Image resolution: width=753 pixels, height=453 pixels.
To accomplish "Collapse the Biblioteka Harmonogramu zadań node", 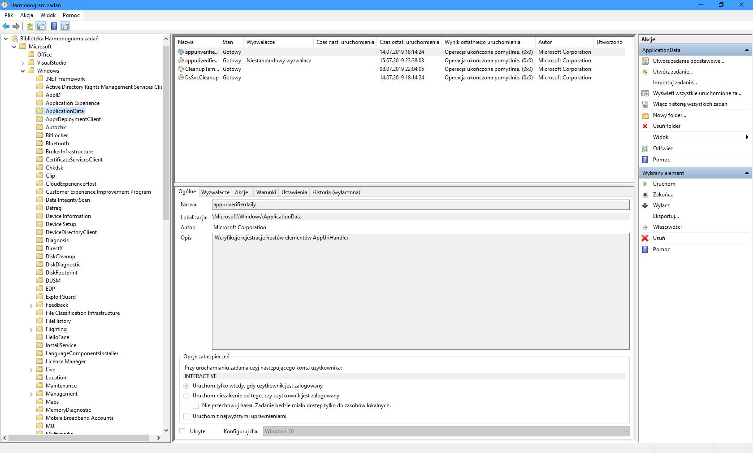I will (x=5, y=39).
